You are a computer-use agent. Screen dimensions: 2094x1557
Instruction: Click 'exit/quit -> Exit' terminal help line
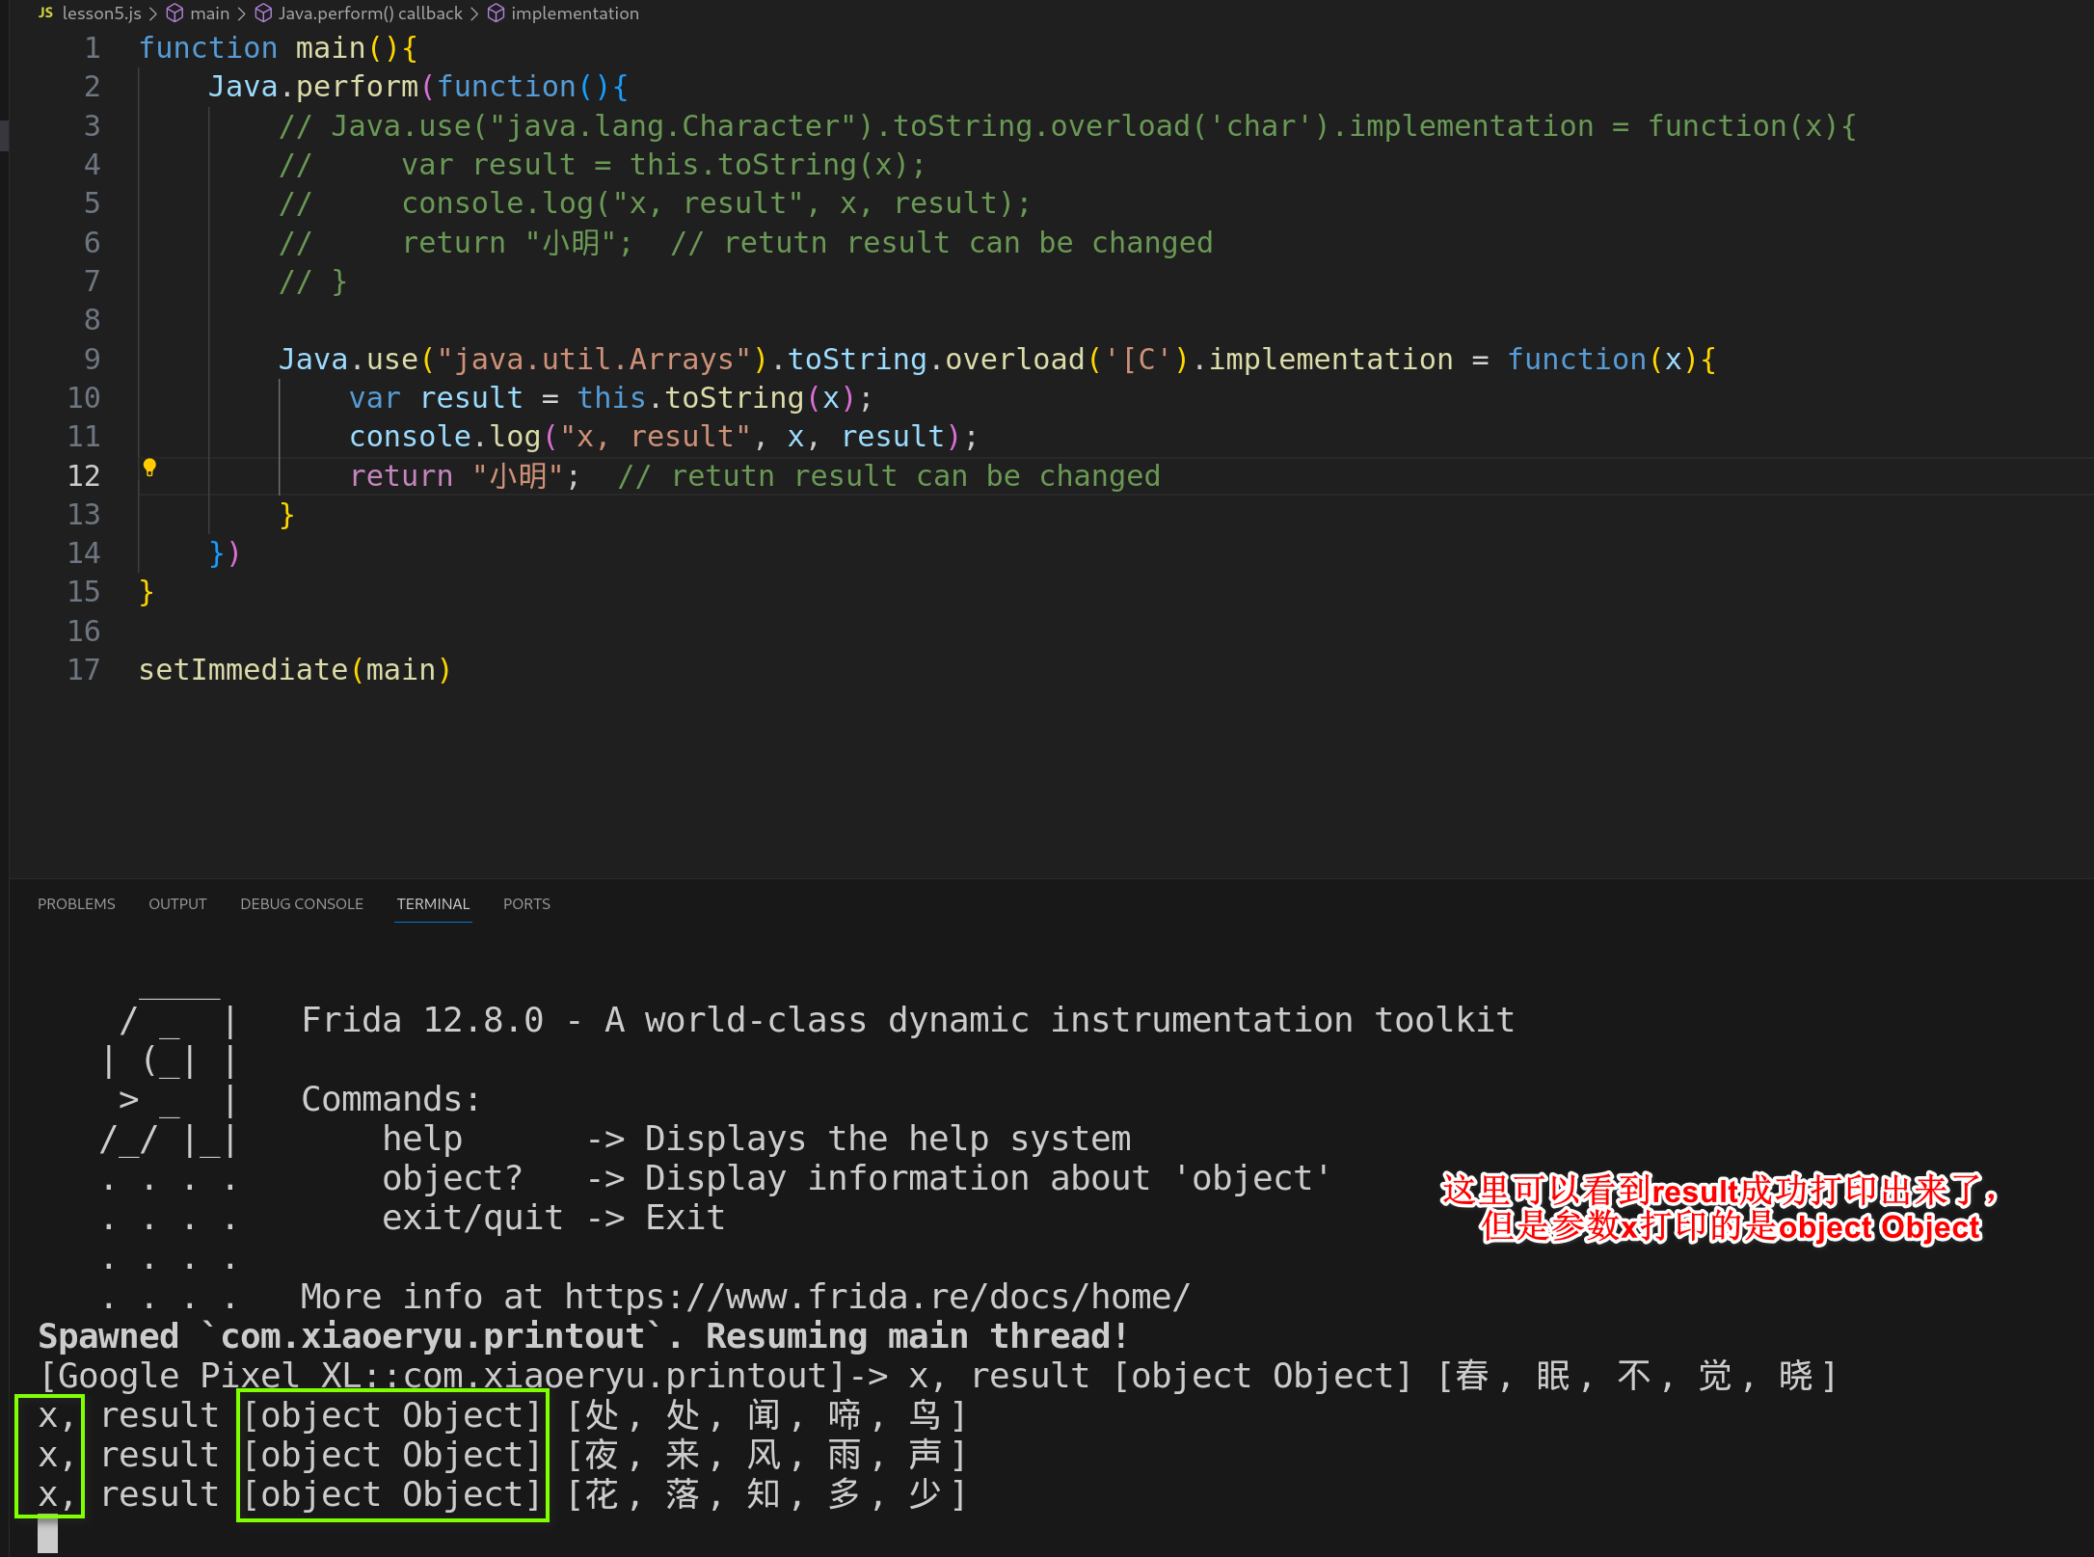click(x=553, y=1218)
